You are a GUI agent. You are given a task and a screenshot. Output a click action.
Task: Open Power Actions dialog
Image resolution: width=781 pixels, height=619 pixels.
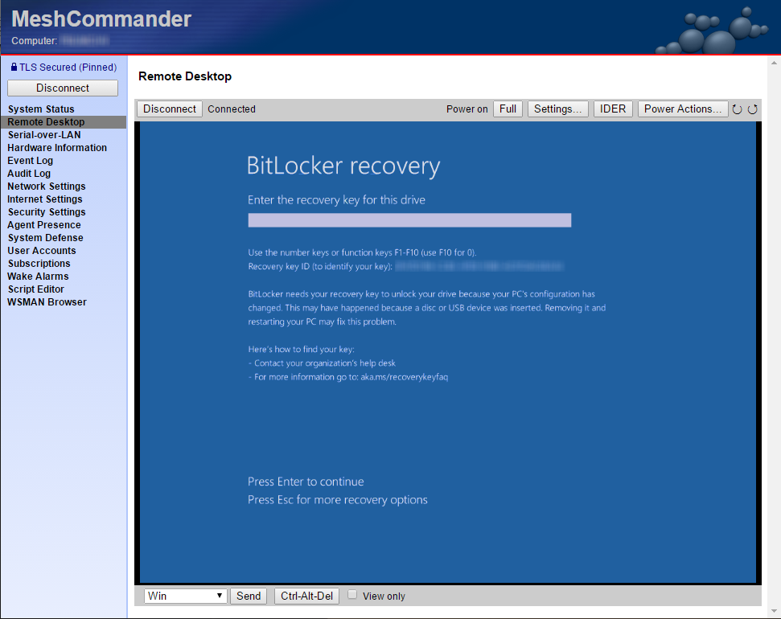pos(683,109)
